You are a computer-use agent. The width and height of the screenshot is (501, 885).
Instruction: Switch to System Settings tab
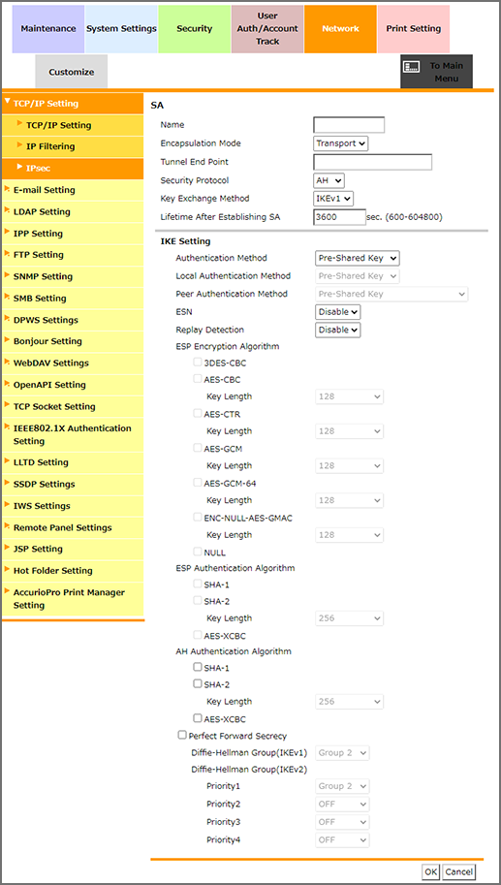click(x=121, y=29)
